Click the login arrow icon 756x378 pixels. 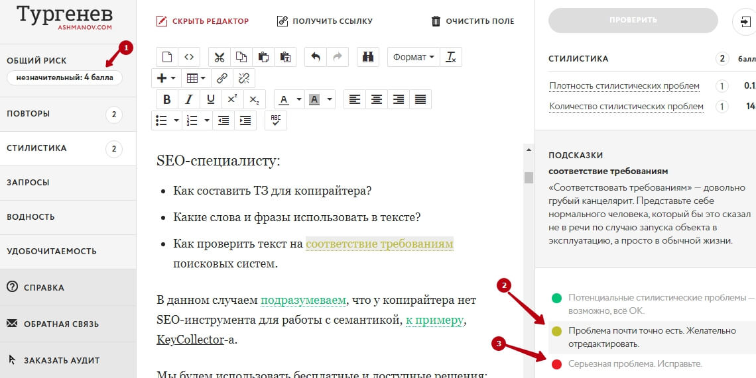[745, 22]
